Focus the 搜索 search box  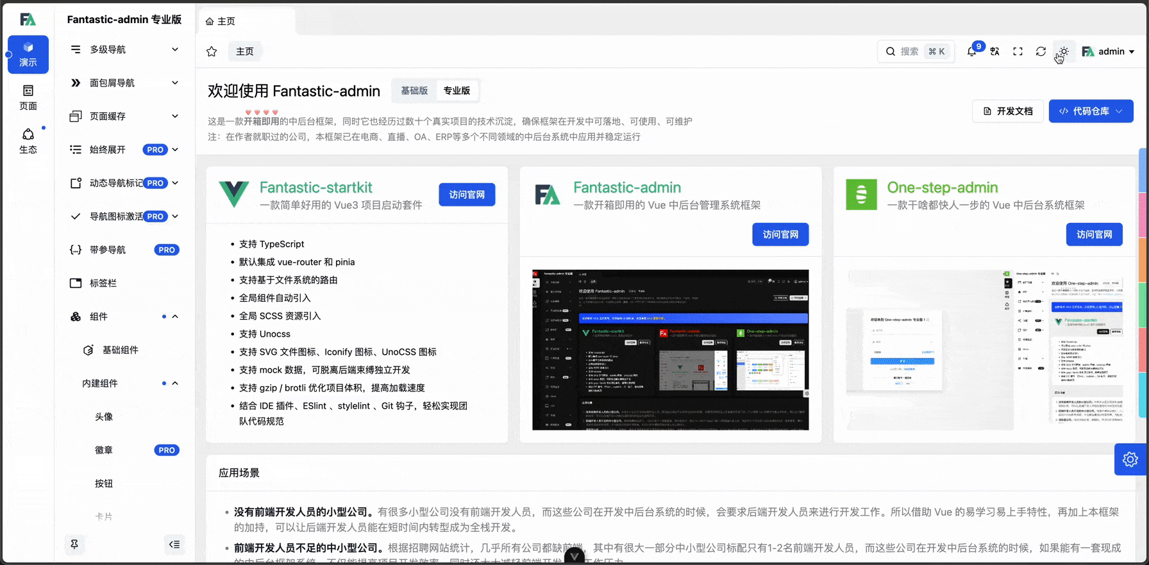click(x=915, y=51)
